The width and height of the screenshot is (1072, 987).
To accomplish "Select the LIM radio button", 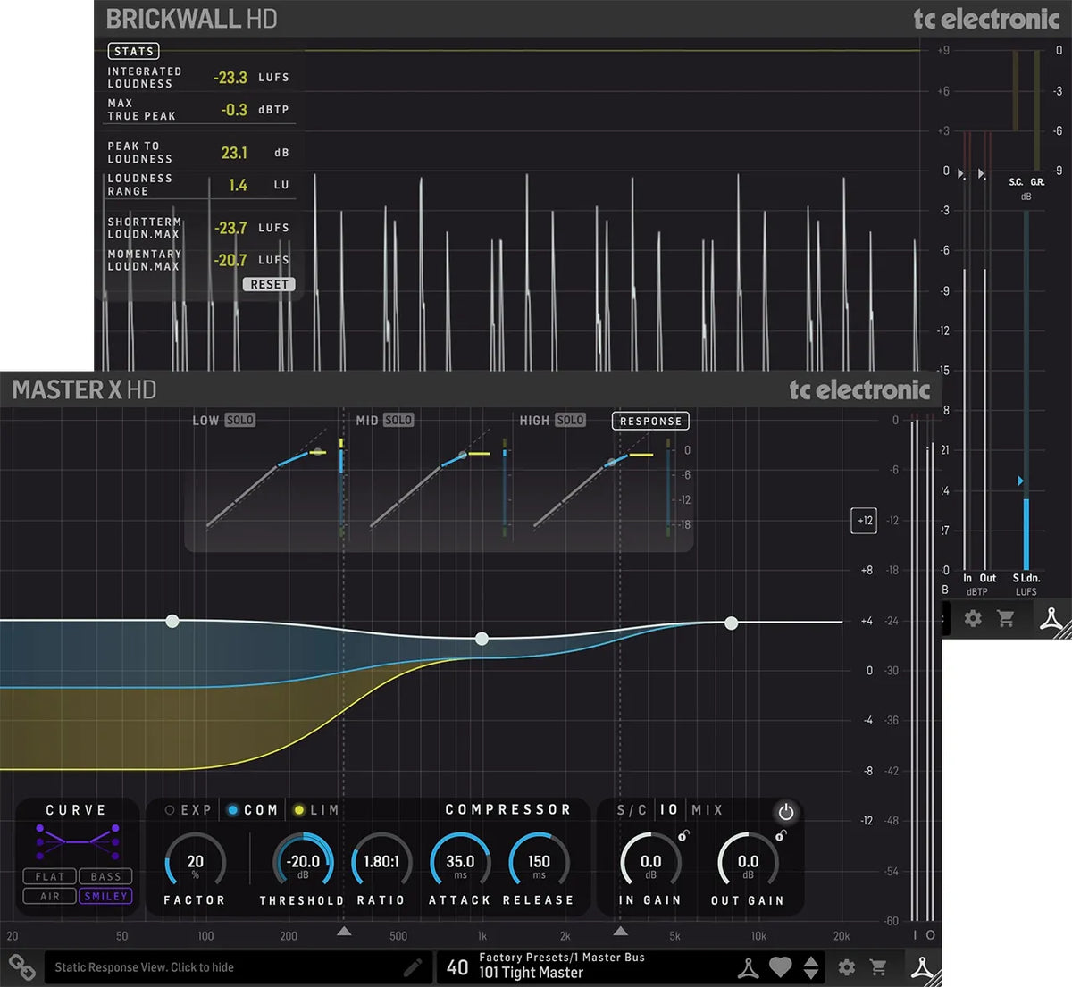I will pos(299,810).
